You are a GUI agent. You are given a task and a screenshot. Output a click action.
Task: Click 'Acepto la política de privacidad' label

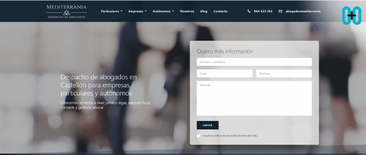(230, 136)
